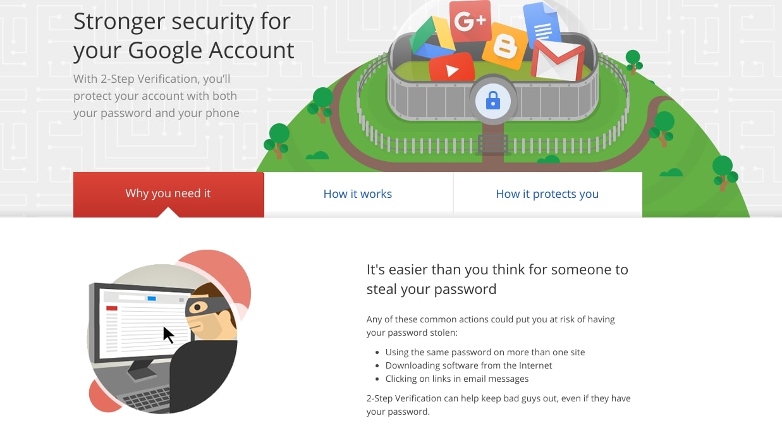
Task: Click the Google+ icon in the dome
Action: (x=470, y=21)
